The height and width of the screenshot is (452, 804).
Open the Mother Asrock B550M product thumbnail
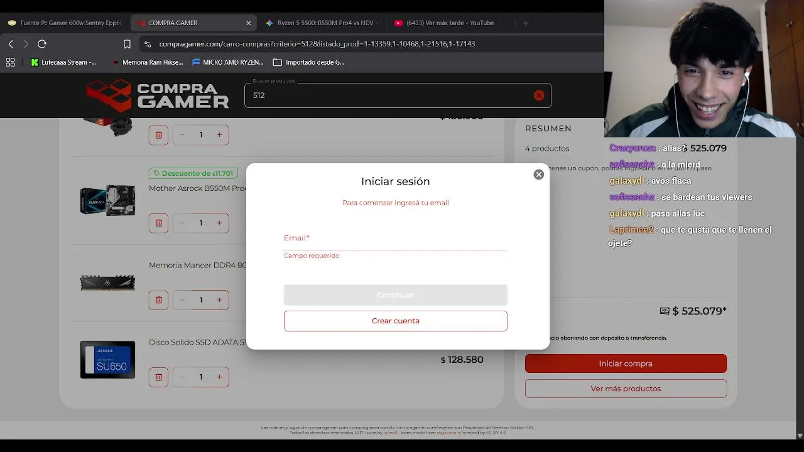click(107, 200)
